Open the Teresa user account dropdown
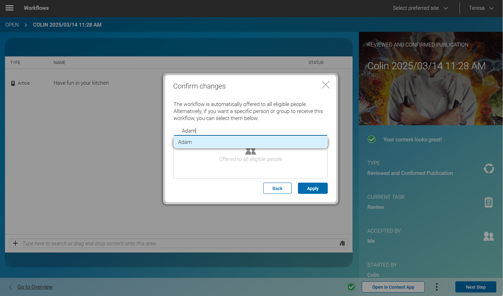Image resolution: width=503 pixels, height=296 pixels. coord(481,8)
